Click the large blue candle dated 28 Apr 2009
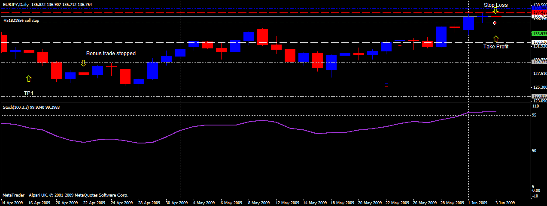547x206 pixels. pyautogui.click(x=152, y=70)
